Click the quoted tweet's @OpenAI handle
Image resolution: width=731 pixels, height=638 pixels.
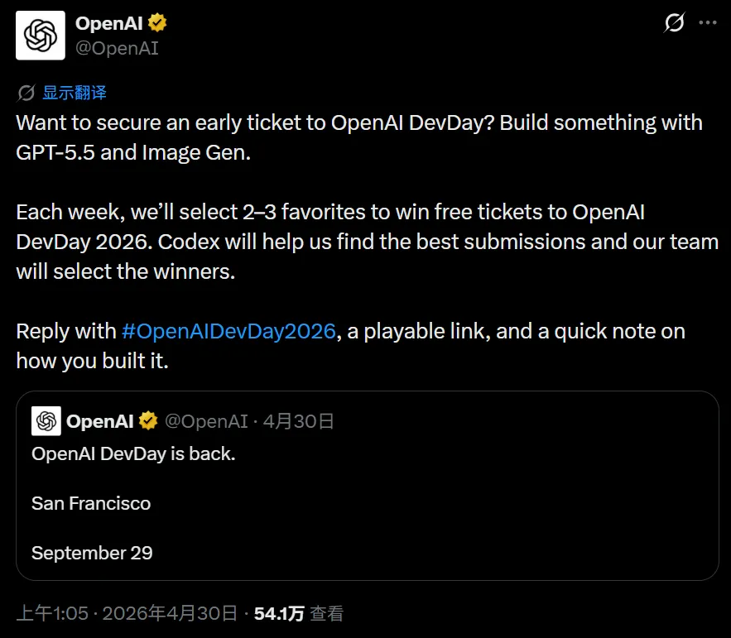point(206,421)
